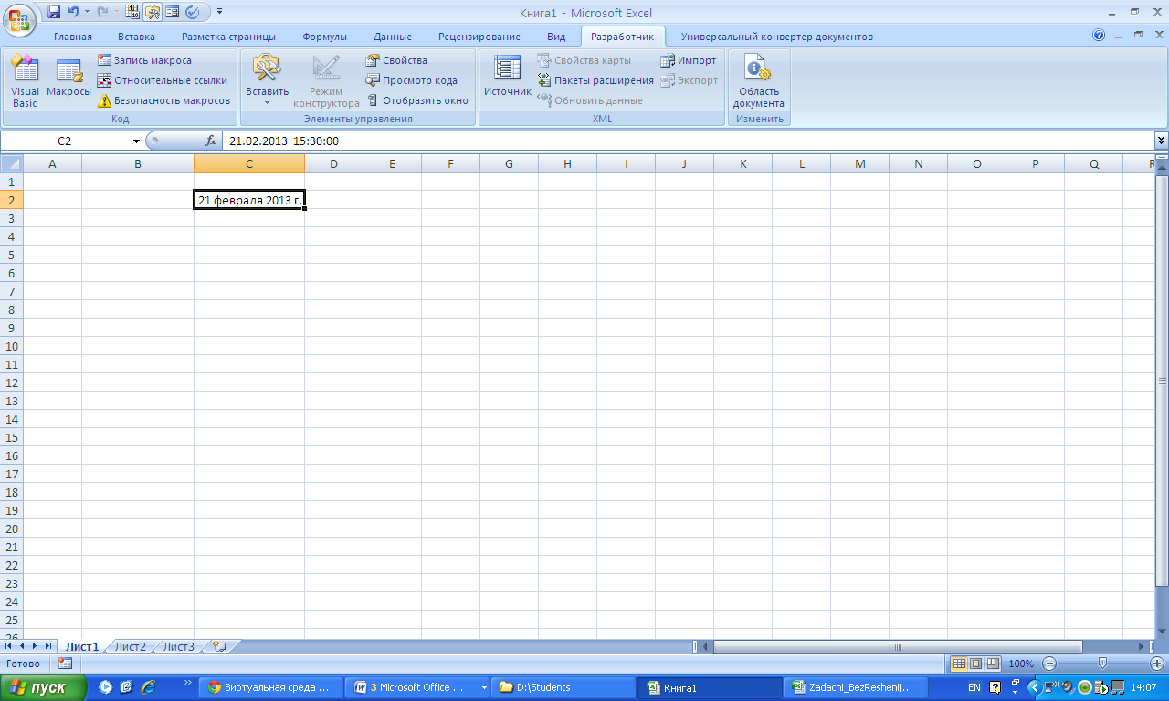The height and width of the screenshot is (701, 1169).
Task: Click zoom out minus button
Action: tap(1049, 664)
